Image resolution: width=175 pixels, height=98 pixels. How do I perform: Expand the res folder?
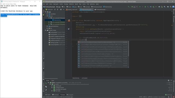[x=47, y=28]
